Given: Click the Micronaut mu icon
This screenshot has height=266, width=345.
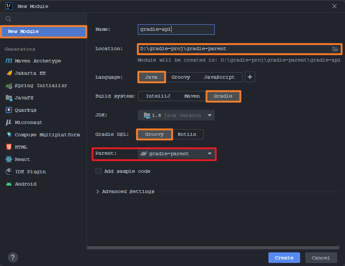Looking at the screenshot, I should (x=9, y=122).
